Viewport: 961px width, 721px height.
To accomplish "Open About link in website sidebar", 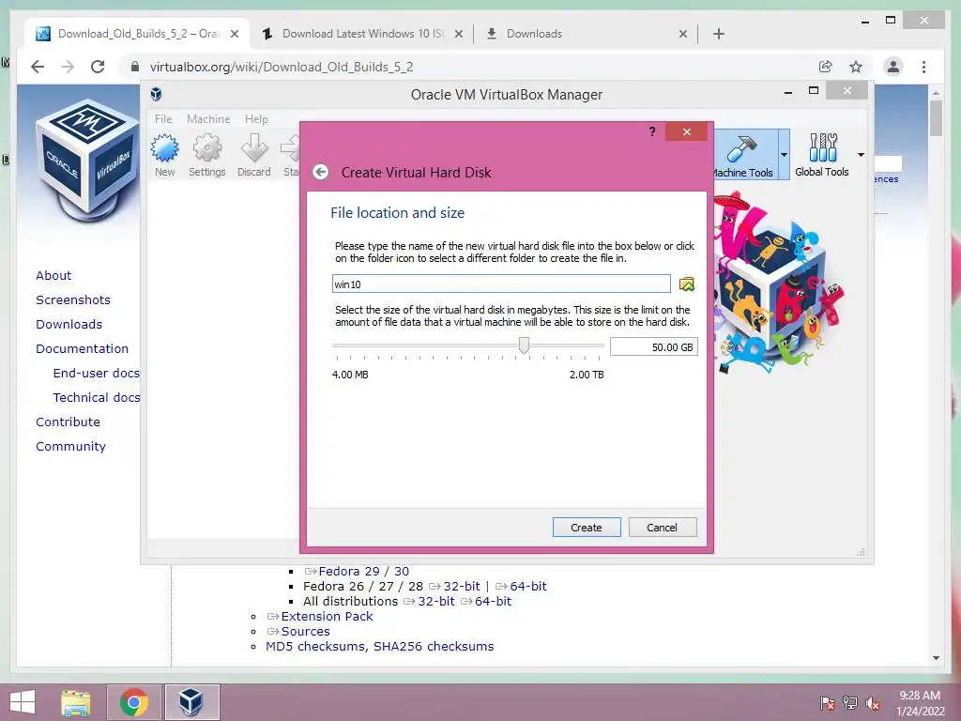I will coord(53,275).
